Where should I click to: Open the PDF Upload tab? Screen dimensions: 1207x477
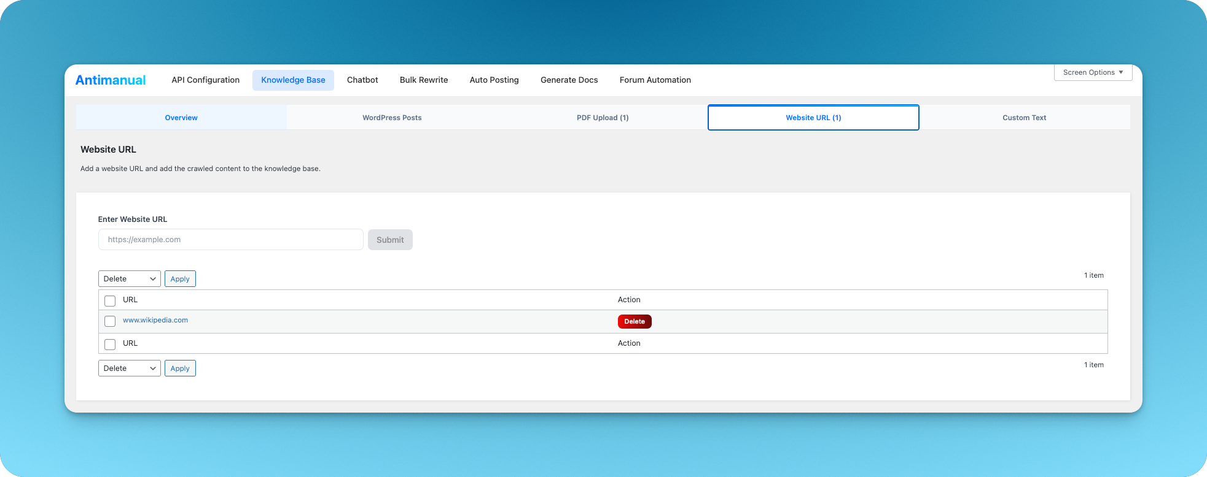coord(603,118)
